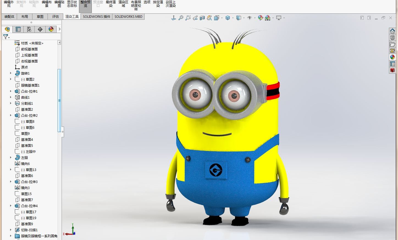The width and height of the screenshot is (398, 240).
Task: Open the View Settings dropdown arrow
Action: pyautogui.click(x=284, y=18)
